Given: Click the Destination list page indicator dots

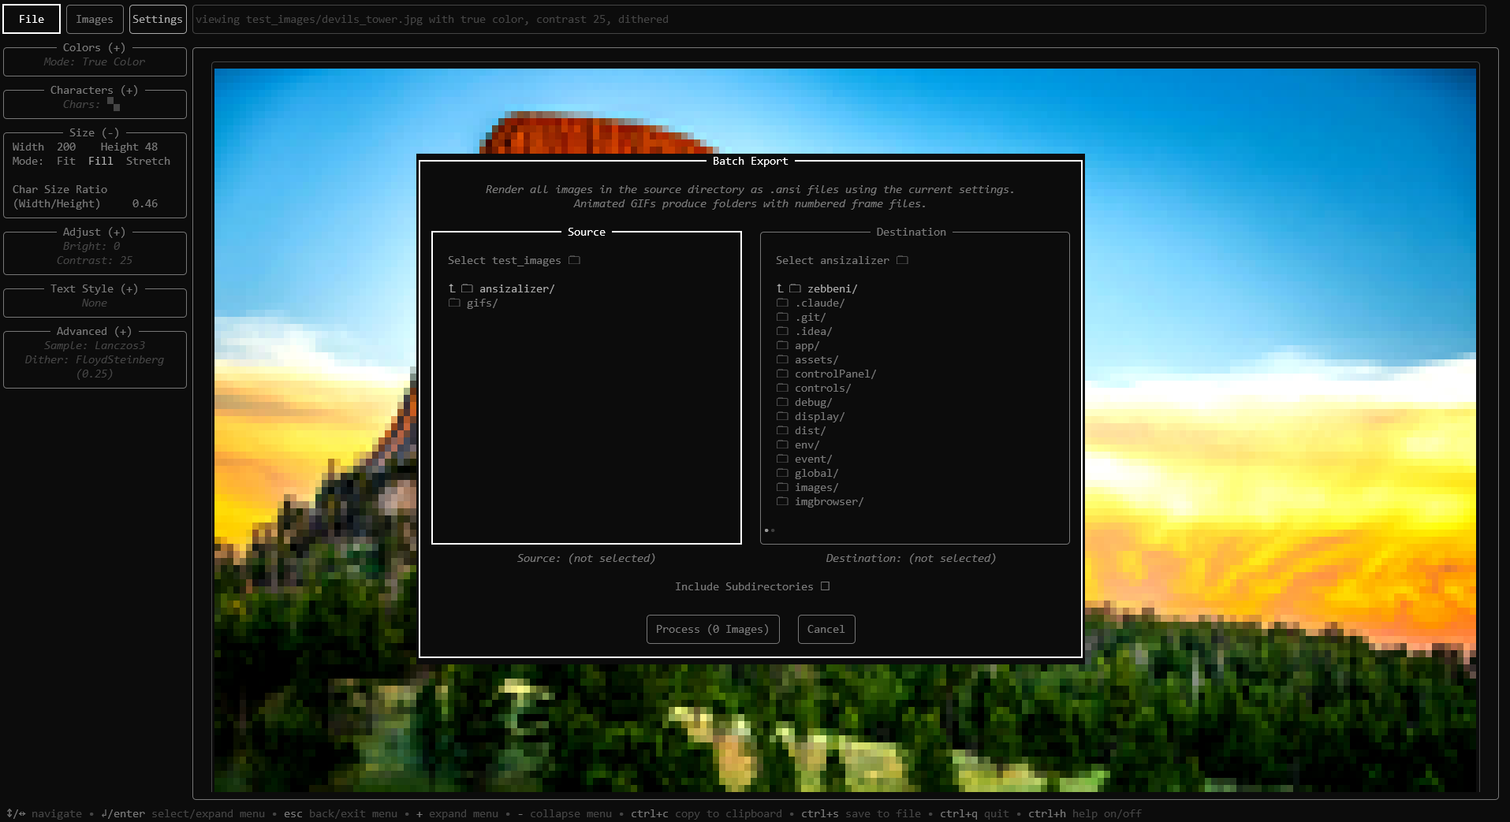Looking at the screenshot, I should pyautogui.click(x=770, y=530).
